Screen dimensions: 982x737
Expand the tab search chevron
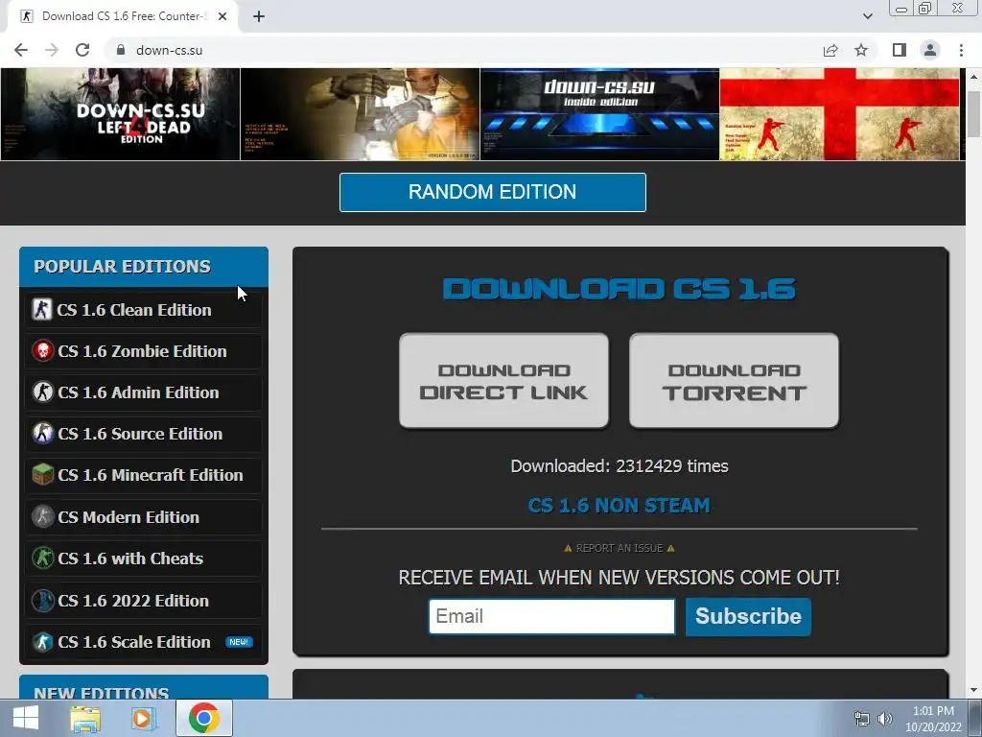(867, 16)
